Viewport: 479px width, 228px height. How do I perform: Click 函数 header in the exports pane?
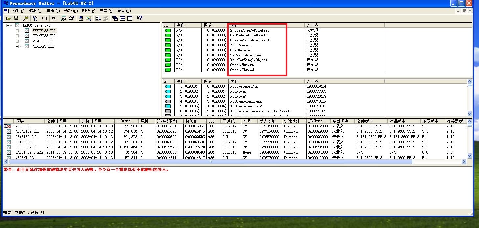[266, 81]
